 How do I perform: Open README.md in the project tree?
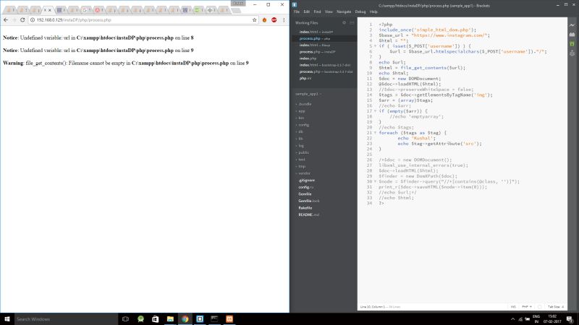point(309,214)
